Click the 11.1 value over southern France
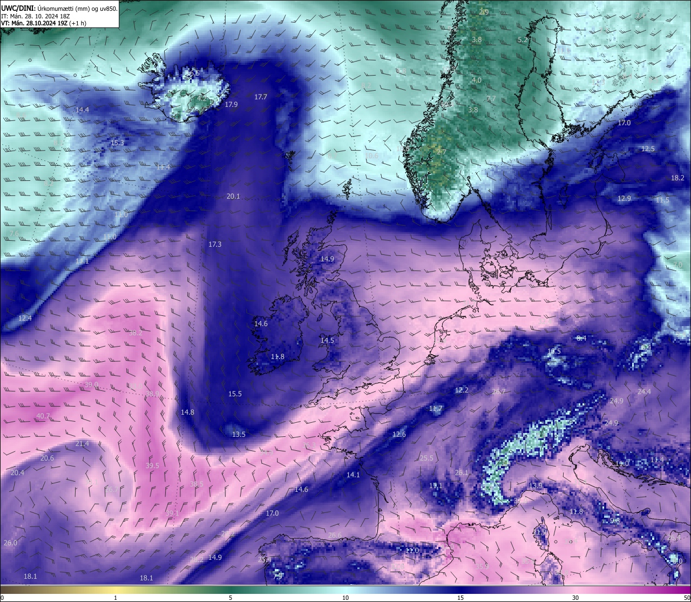The image size is (691, 602). point(436,485)
